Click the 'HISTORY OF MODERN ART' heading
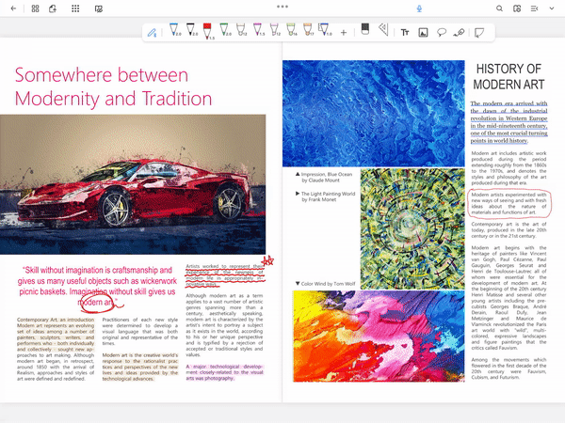 point(508,77)
